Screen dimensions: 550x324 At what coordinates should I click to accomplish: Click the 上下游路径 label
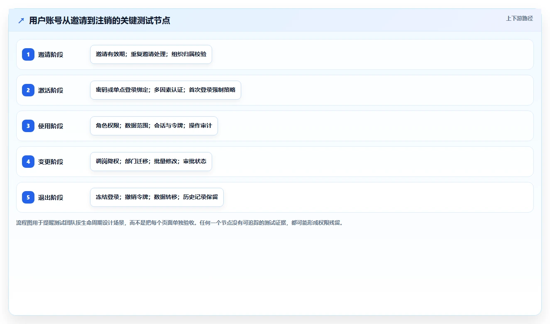[519, 18]
